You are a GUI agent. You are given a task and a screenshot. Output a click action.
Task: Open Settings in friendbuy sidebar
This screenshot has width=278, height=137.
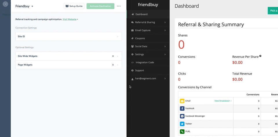148,54
